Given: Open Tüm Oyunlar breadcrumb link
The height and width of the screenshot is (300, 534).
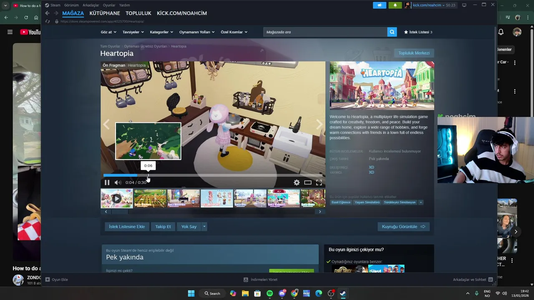Looking at the screenshot, I should pyautogui.click(x=110, y=46).
